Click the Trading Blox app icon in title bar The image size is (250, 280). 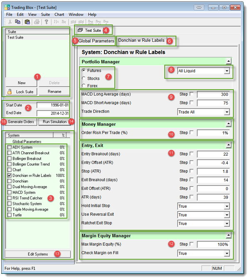(7, 7)
